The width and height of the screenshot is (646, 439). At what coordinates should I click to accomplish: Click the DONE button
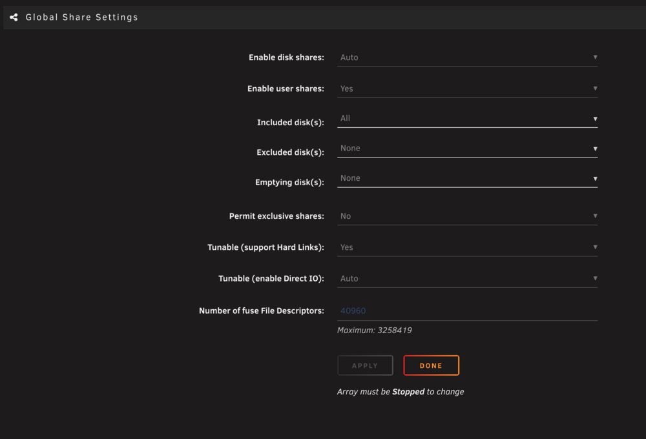(432, 365)
